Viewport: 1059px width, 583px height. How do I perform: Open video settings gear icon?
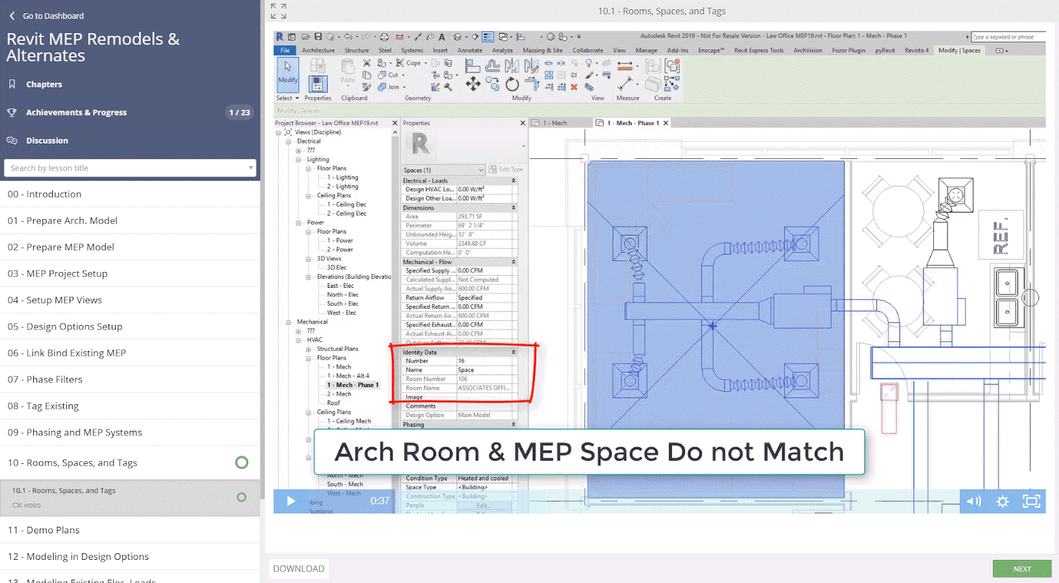(x=1003, y=502)
